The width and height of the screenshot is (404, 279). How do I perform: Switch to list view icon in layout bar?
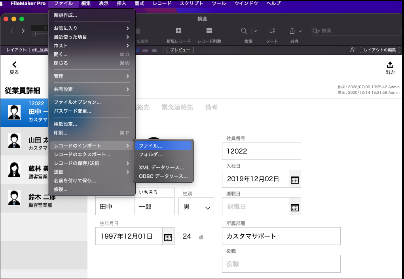(145, 50)
